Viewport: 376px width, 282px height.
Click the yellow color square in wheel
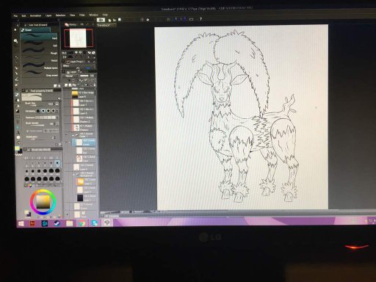[x=43, y=202]
